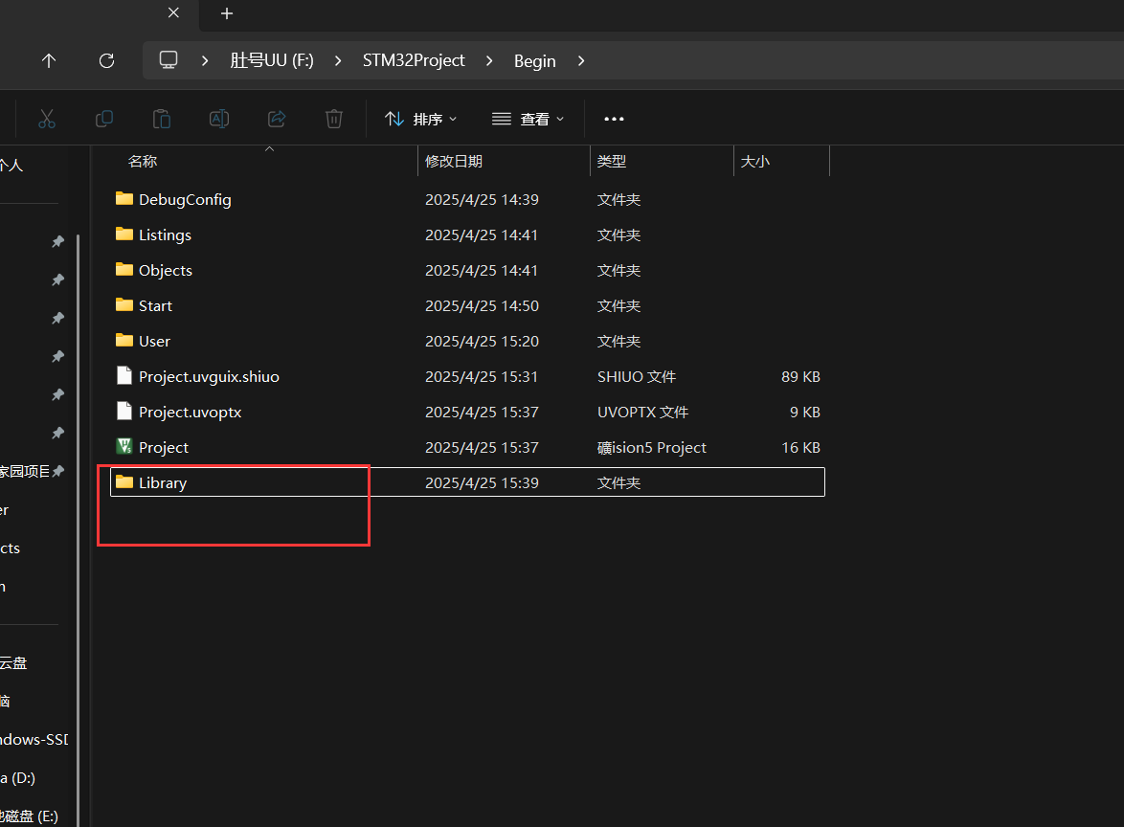
Task: Select the Project.uvoptx file
Action: [x=467, y=413]
